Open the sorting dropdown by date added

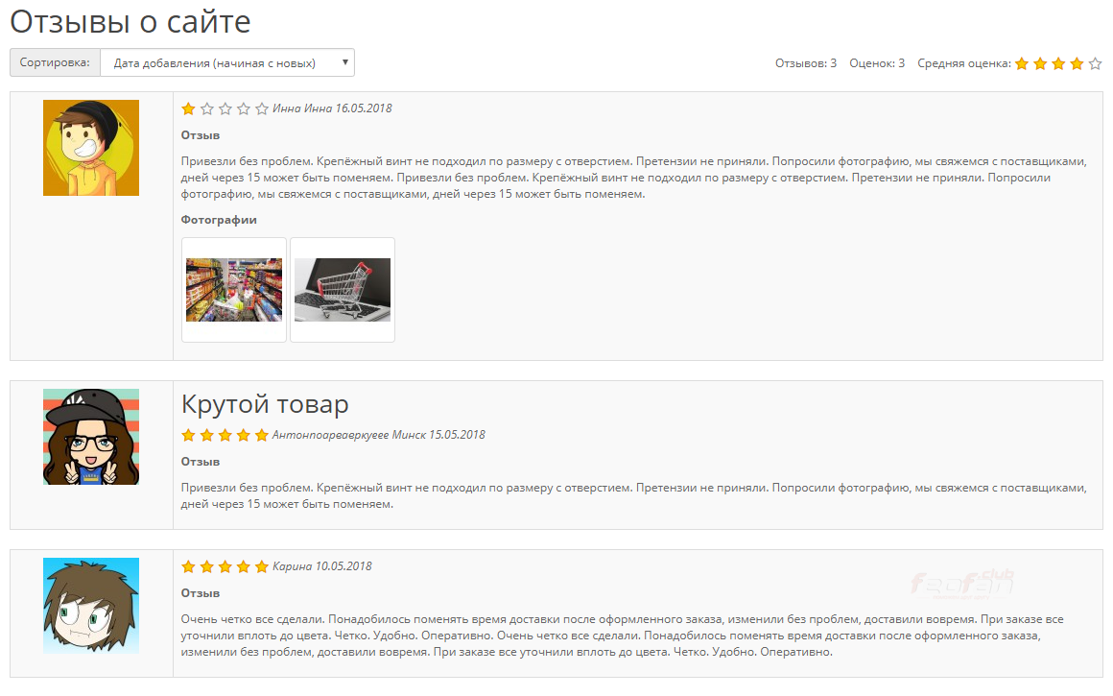pos(227,62)
